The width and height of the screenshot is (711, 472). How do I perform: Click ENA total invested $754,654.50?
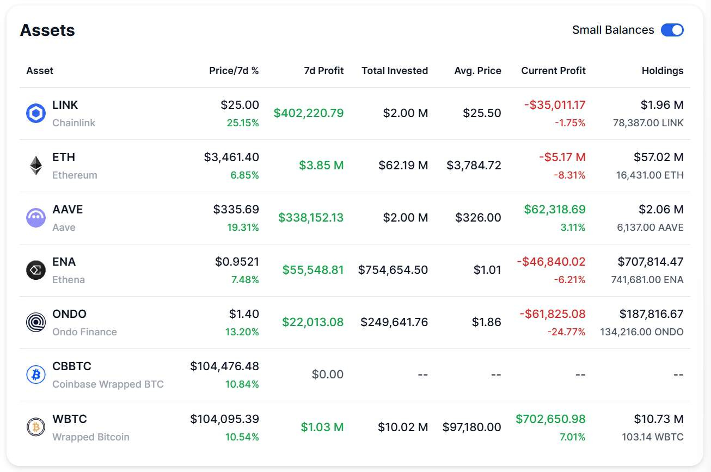coord(393,270)
